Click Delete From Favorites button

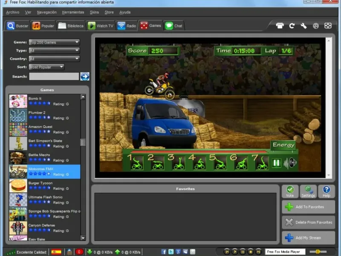pyautogui.click(x=308, y=222)
